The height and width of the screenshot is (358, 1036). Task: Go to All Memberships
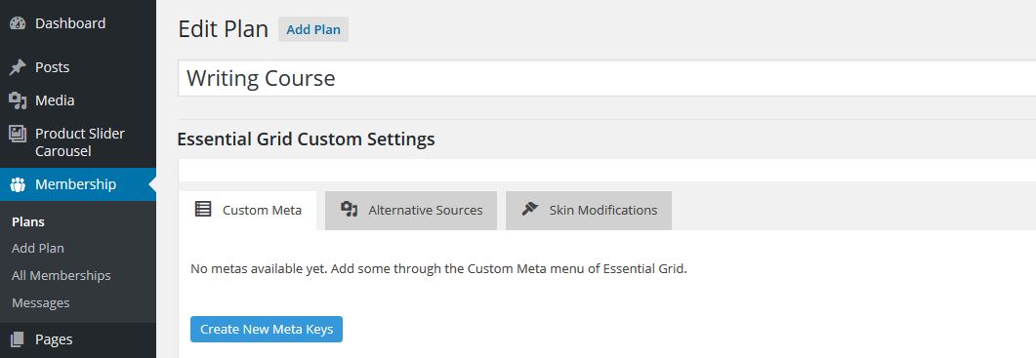[61, 275]
